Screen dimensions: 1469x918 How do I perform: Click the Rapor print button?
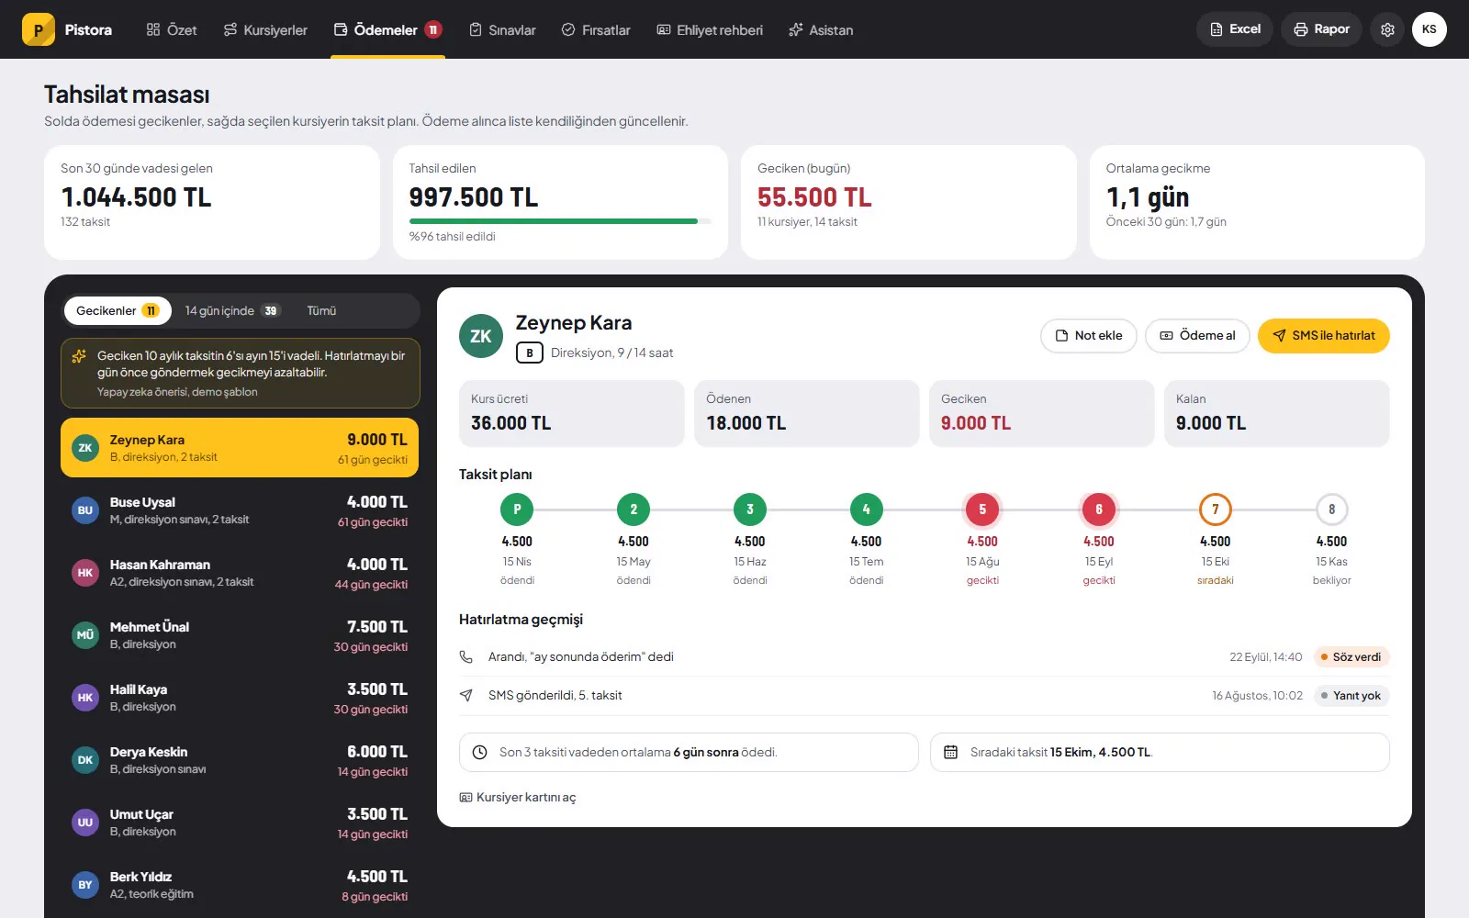click(1321, 29)
